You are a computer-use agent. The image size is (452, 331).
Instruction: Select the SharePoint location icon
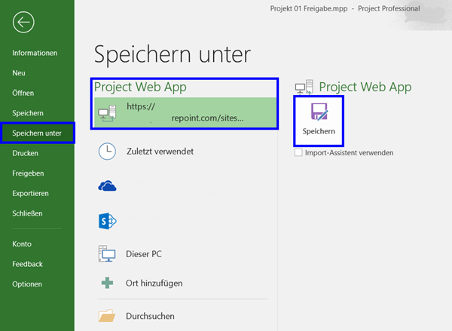point(108,220)
